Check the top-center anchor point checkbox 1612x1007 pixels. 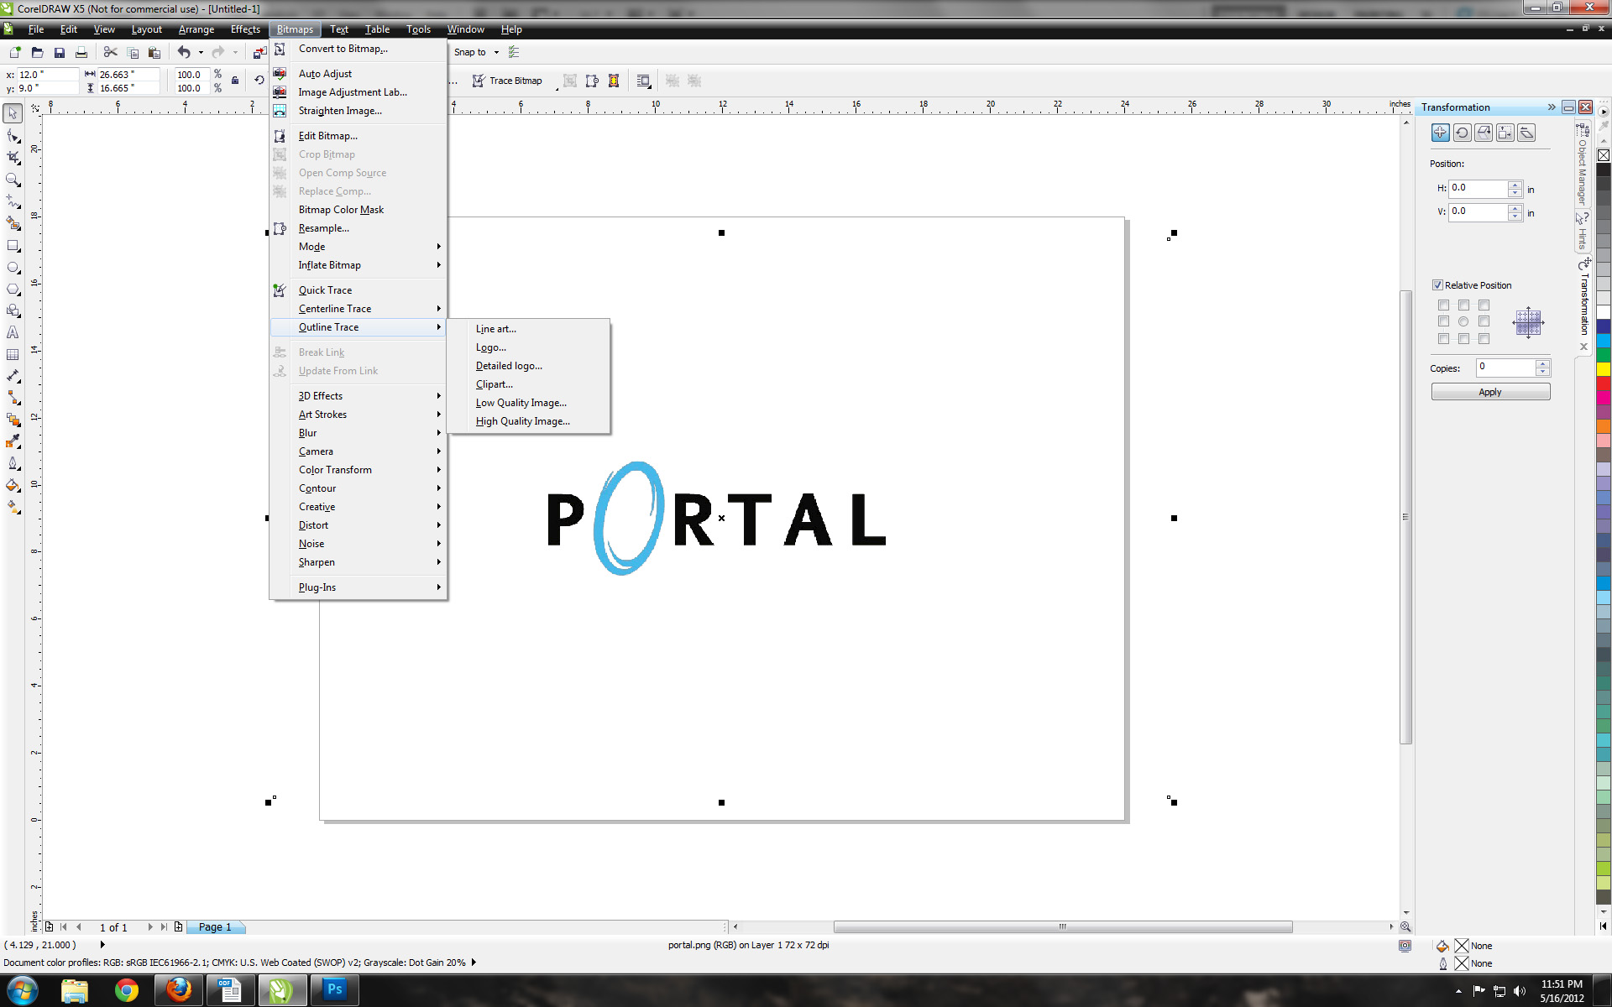coord(1463,305)
